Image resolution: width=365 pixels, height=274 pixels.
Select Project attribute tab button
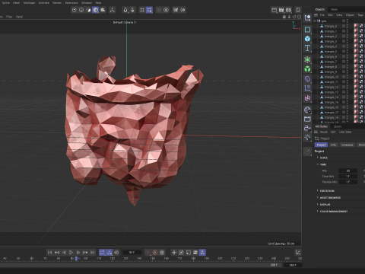(321, 145)
